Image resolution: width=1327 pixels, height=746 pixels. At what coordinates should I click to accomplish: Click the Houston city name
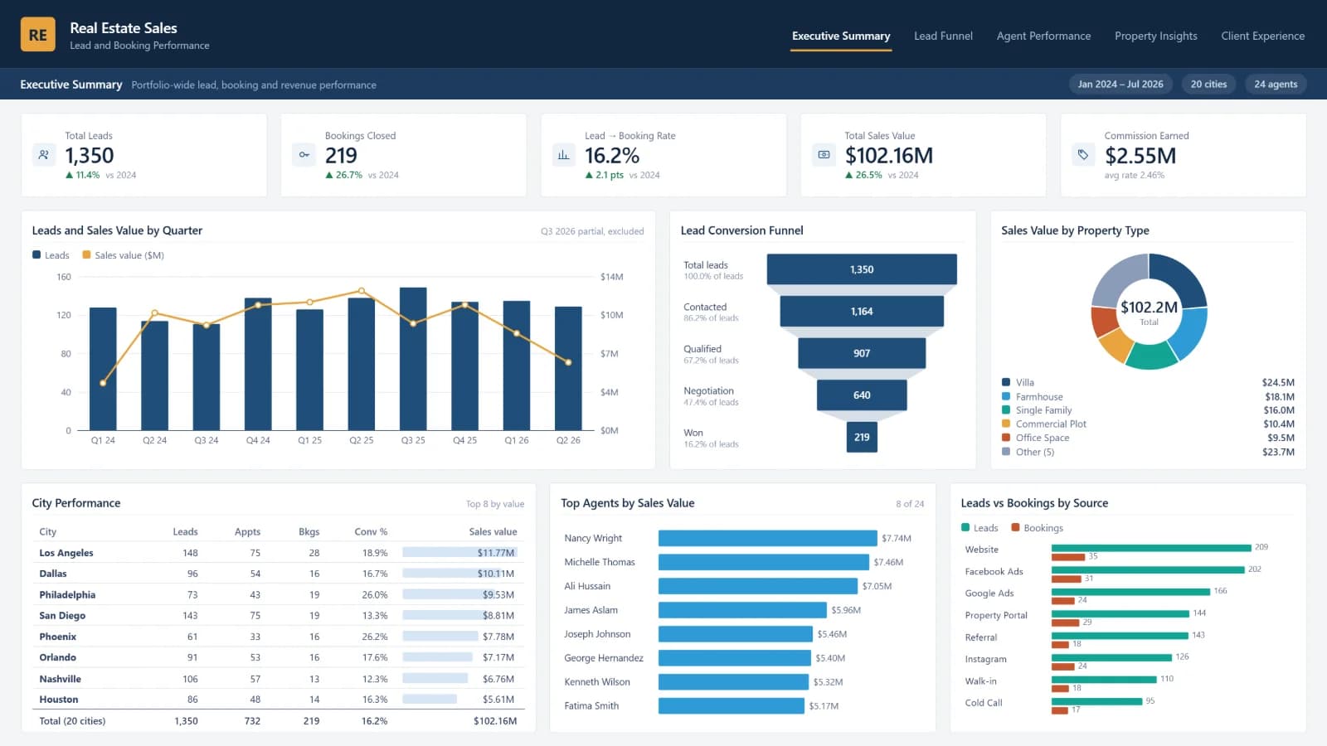59,700
